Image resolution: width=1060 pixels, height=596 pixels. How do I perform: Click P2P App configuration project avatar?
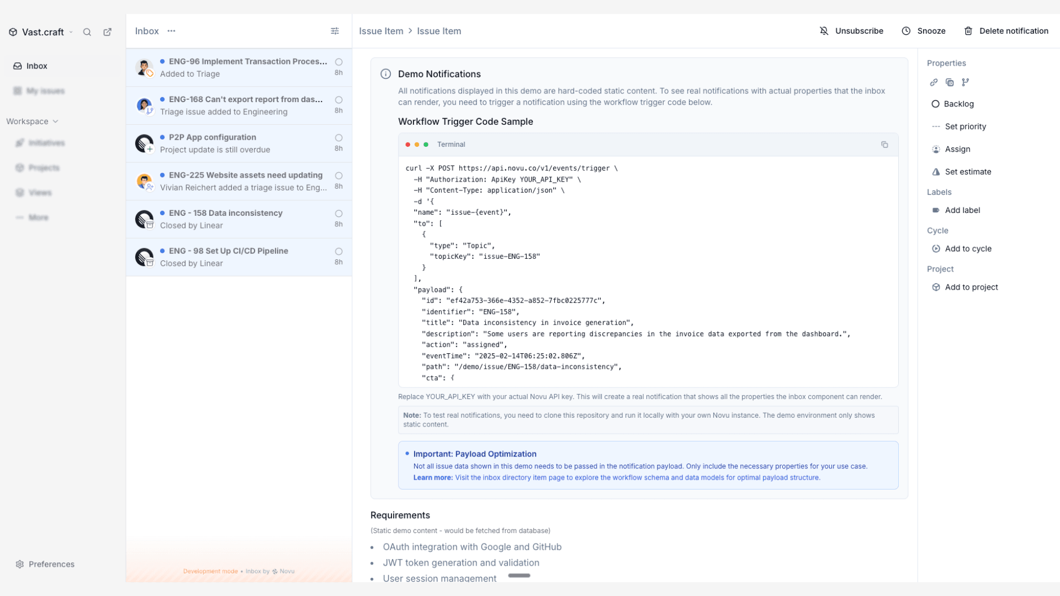click(144, 143)
